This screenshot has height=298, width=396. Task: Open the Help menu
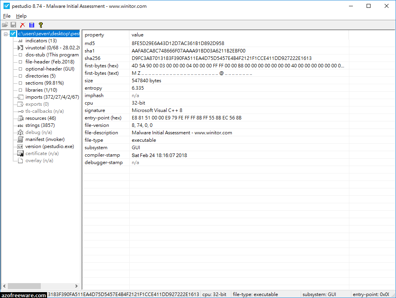(x=21, y=16)
